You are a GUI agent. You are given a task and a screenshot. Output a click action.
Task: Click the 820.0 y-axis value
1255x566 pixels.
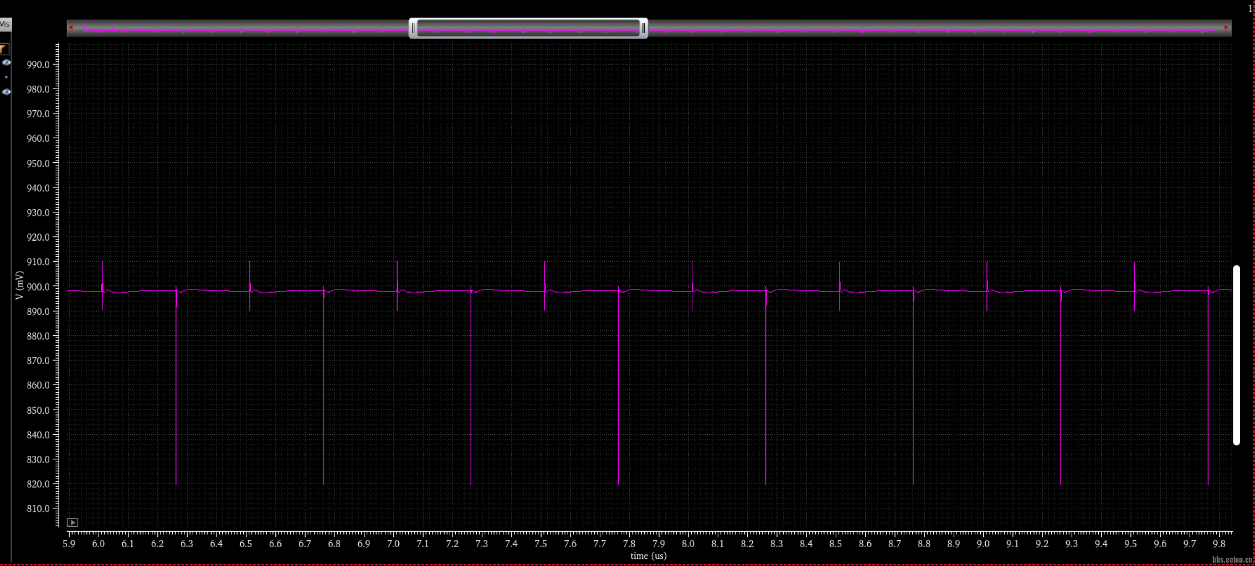(38, 484)
